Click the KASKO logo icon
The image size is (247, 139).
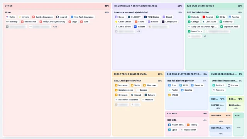click(x=169, y=95)
